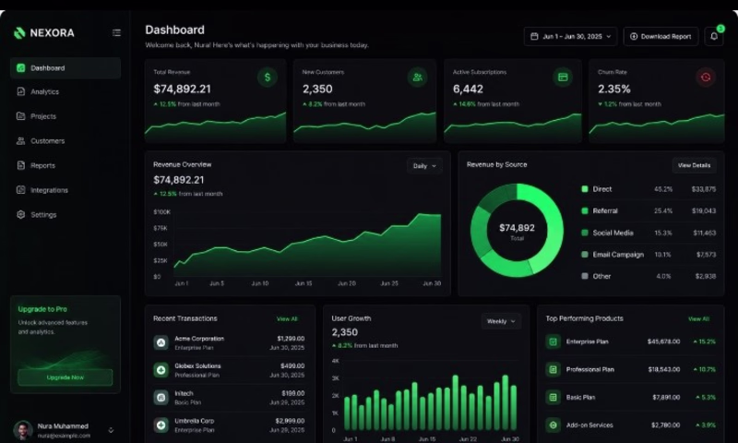Click View All in Top Performing Products

coord(698,318)
